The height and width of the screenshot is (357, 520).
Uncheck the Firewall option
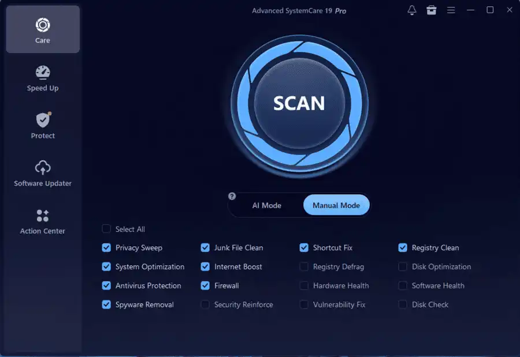(x=205, y=285)
